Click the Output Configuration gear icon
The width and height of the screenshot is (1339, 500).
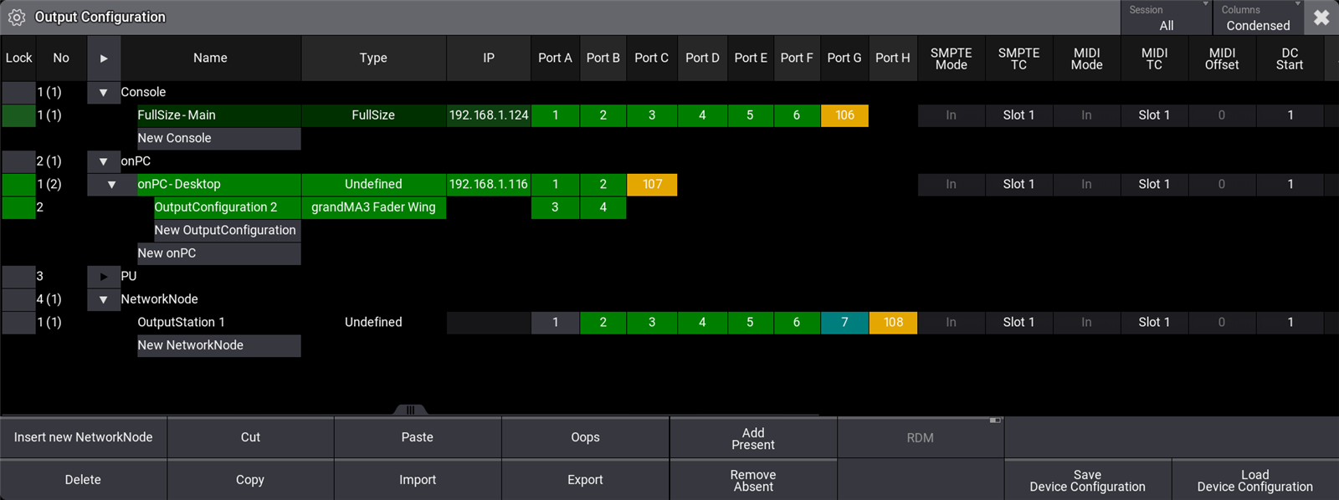click(17, 17)
